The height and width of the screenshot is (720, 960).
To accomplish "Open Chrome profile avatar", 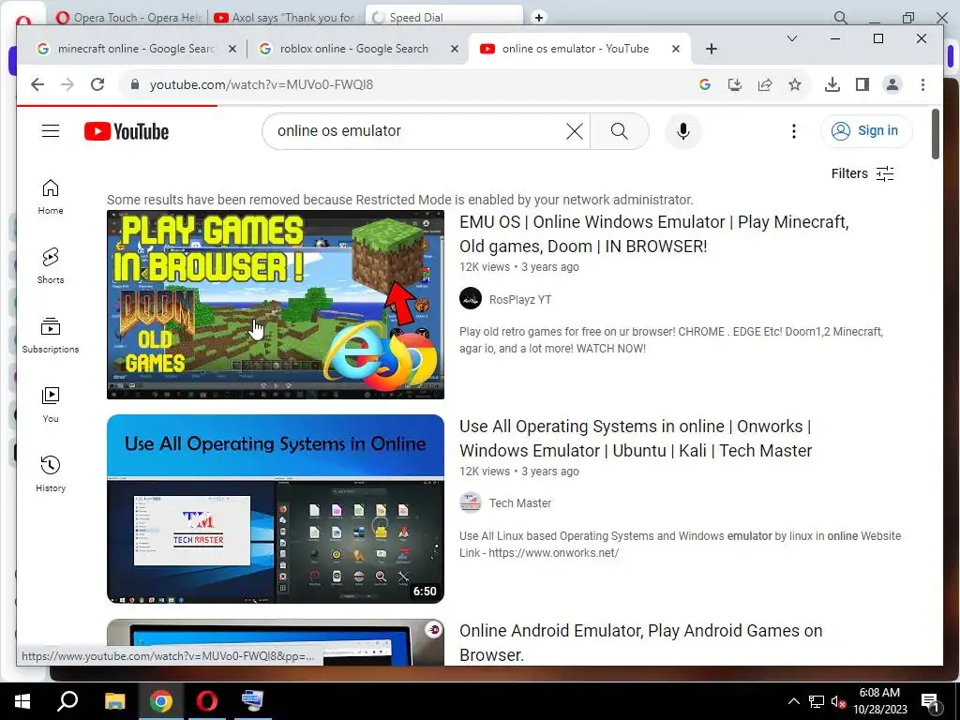I will [892, 84].
